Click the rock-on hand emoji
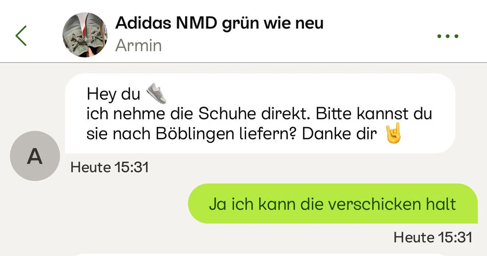 (393, 133)
